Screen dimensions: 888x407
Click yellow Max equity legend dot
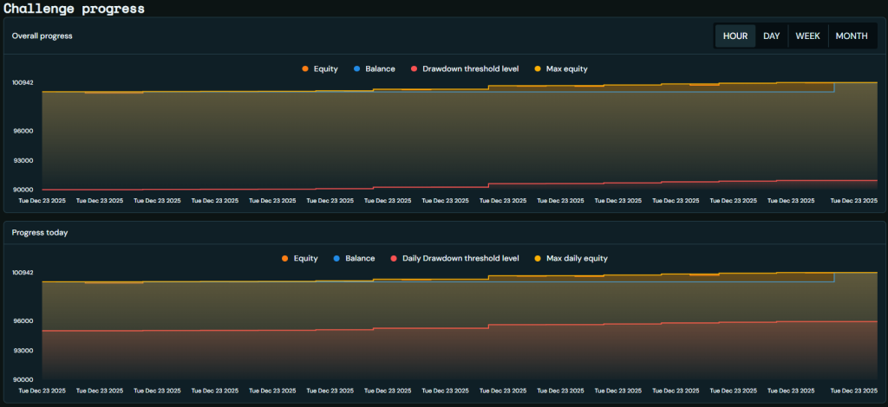(538, 68)
